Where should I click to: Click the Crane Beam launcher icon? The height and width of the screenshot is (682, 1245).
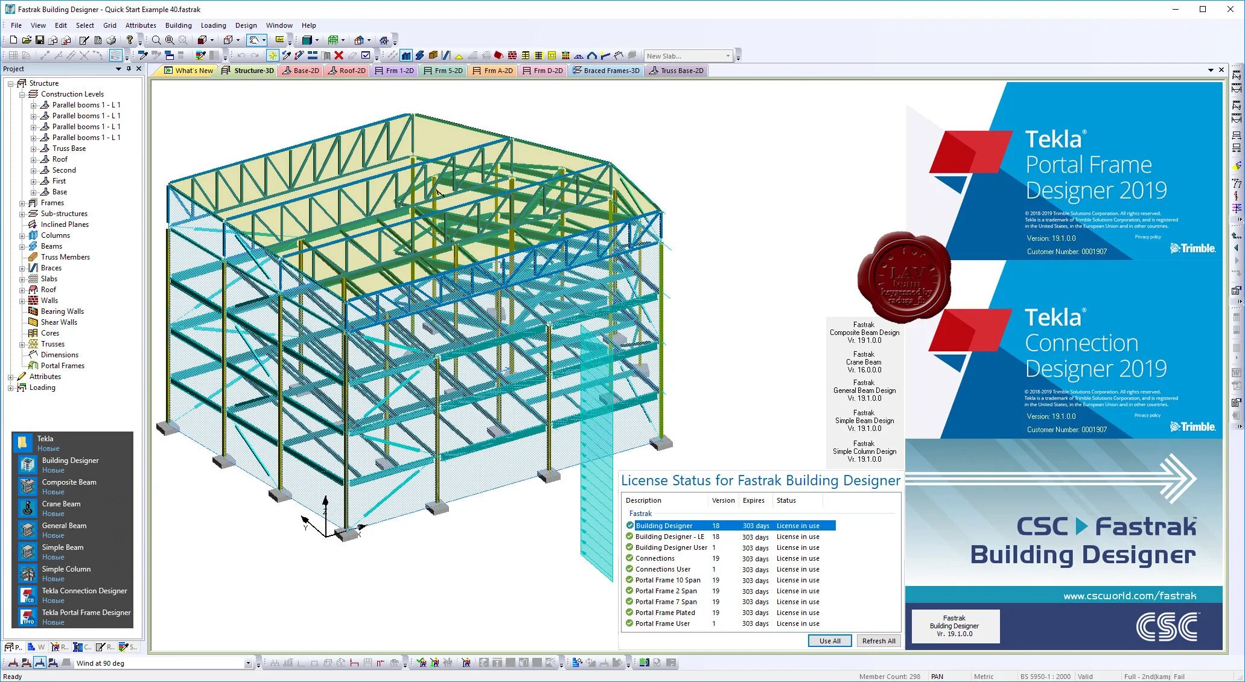click(27, 508)
